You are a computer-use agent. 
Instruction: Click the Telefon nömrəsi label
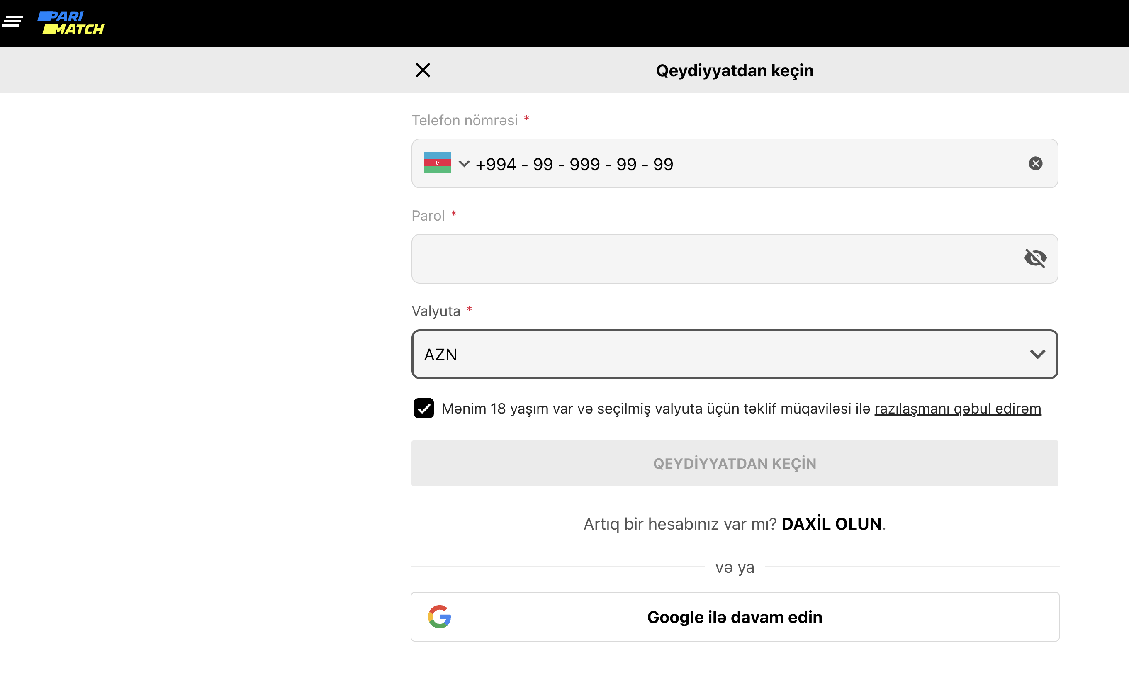click(x=464, y=120)
